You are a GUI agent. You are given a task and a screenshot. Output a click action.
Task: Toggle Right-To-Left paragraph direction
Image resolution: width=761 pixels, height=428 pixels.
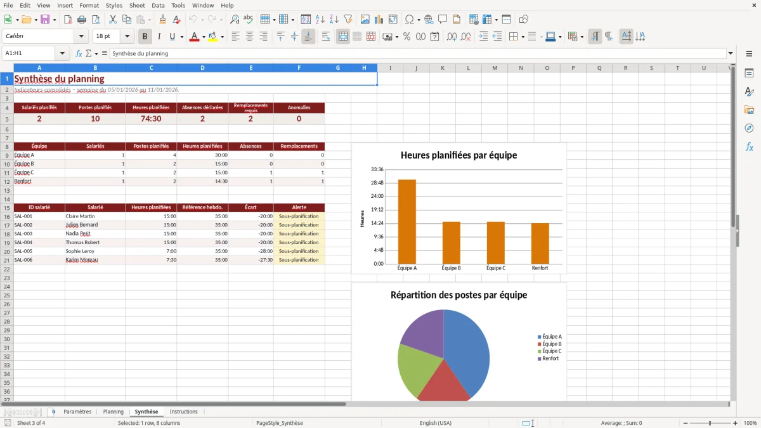tap(609, 37)
